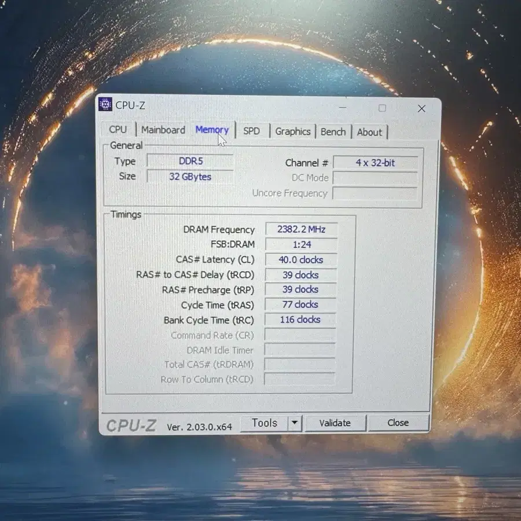Click the Close button at bottom

[x=398, y=423]
